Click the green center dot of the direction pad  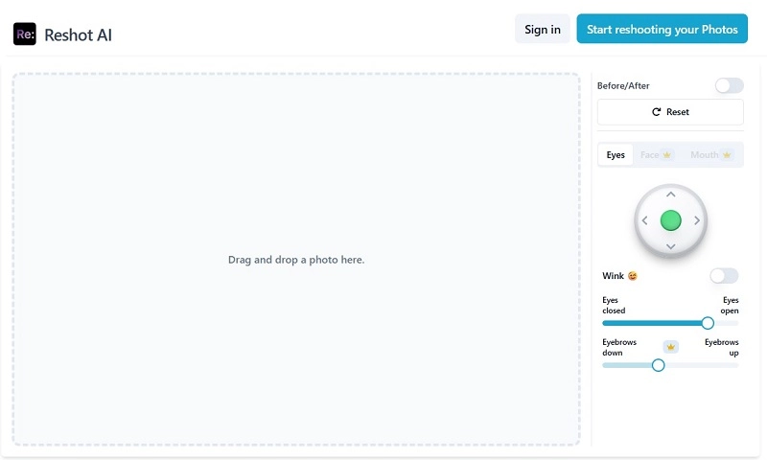coord(670,220)
